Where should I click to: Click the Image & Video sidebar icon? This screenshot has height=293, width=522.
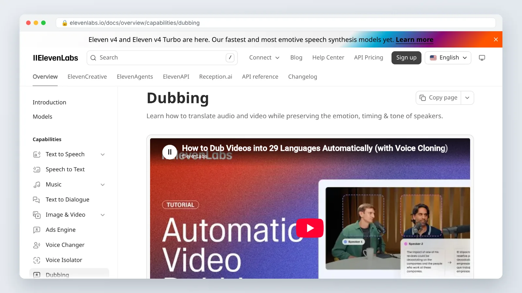click(x=37, y=215)
